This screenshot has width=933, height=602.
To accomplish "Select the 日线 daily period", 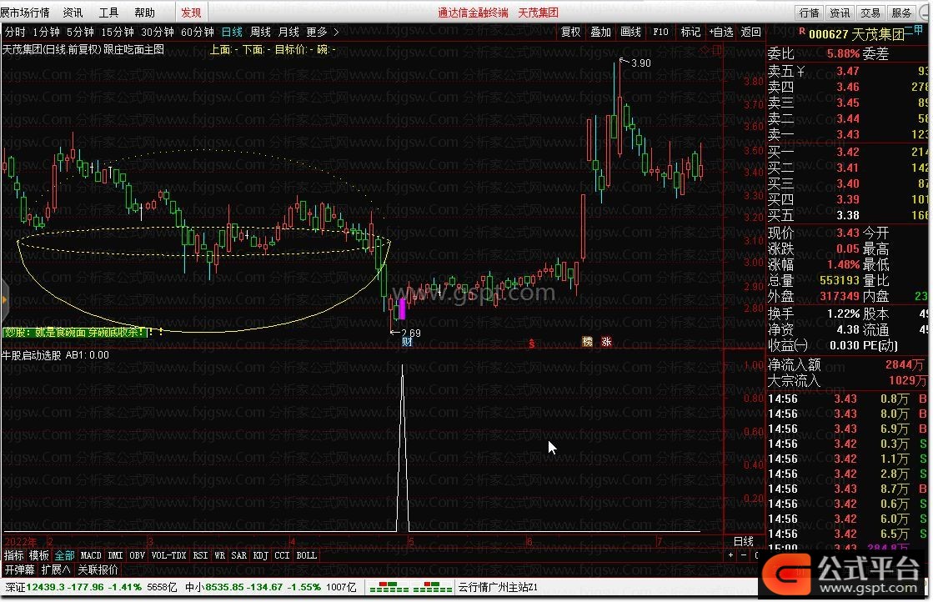I will click(232, 33).
